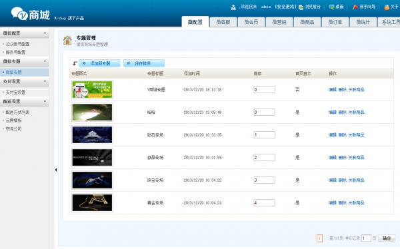Click the orange page 1 indicator
The height and width of the screenshot is (249, 400).
pyautogui.click(x=319, y=238)
